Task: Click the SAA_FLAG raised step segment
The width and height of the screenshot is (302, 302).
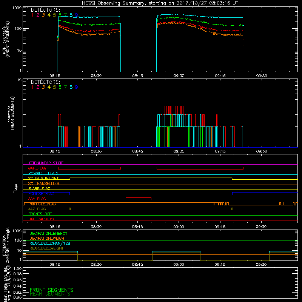Action: click(139, 197)
